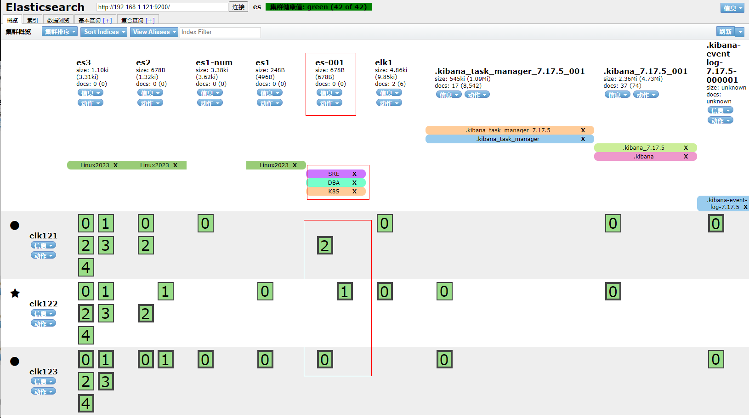
Task: Click the green cluster health status bar
Action: click(x=318, y=7)
